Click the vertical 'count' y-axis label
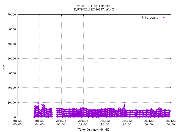 coord(4,66)
